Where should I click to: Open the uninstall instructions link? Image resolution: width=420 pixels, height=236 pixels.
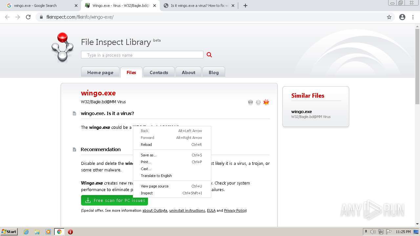click(187, 210)
